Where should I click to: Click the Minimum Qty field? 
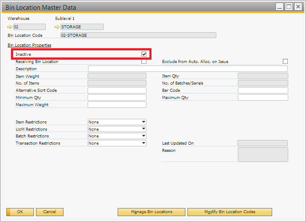click(x=117, y=98)
